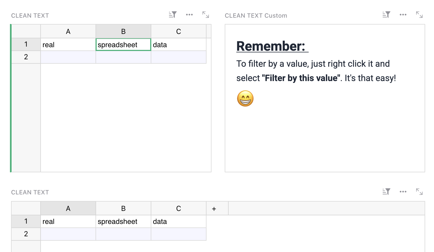Select row 2 header in the bottom table
The height and width of the screenshot is (252, 434).
coord(26,234)
